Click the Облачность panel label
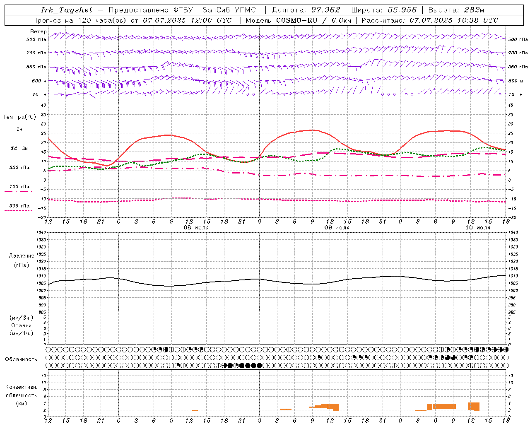Image resolution: width=530 pixels, height=424 pixels. click(21, 359)
